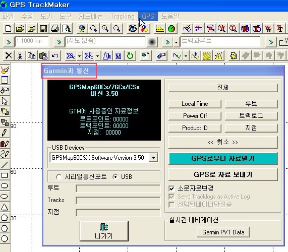Open the 수정 menu
Image resolution: width=288 pixels, height=252 pixels.
pyautogui.click(x=27, y=16)
